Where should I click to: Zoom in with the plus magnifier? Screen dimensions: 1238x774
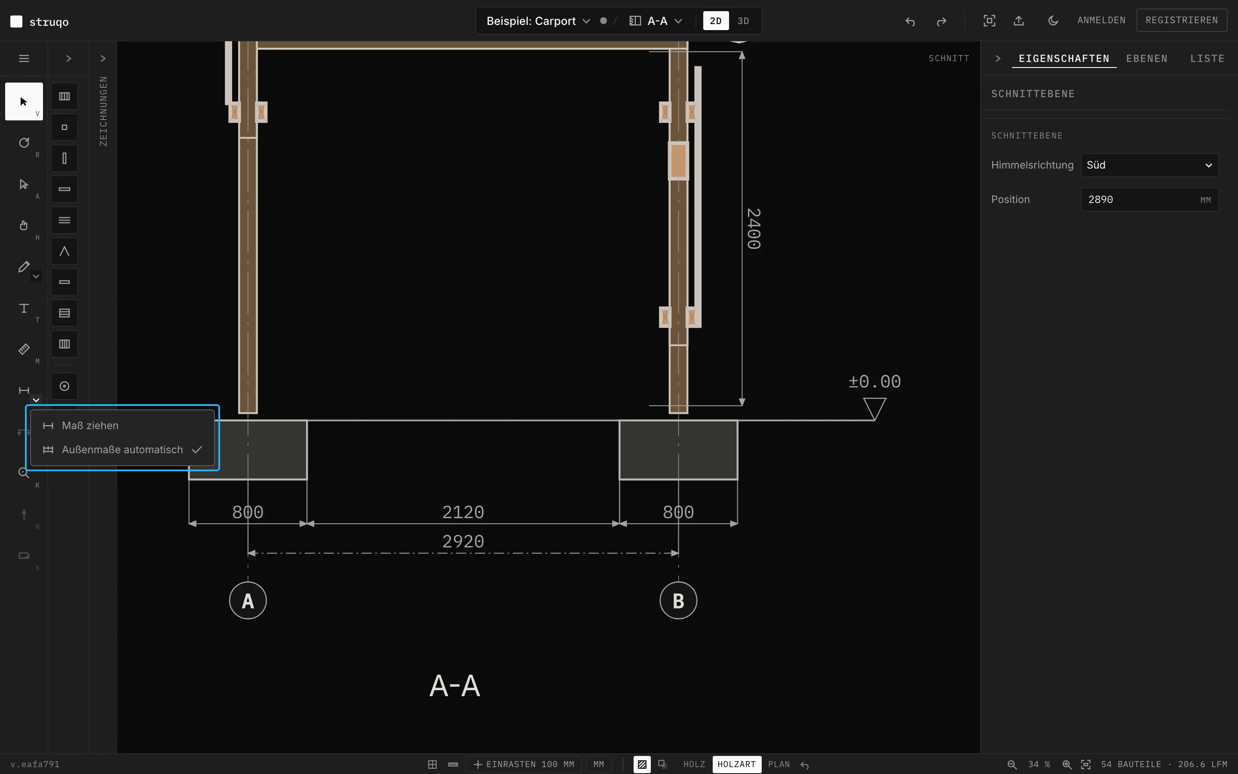click(x=1067, y=764)
